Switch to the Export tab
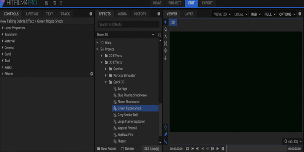304x152 pixels. click(x=207, y=3)
